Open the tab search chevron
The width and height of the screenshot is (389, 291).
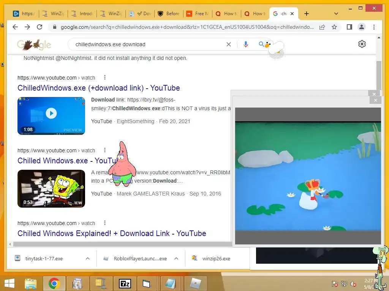pyautogui.click(x=336, y=14)
